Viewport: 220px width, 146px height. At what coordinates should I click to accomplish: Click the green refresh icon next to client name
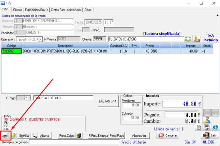coord(188,39)
